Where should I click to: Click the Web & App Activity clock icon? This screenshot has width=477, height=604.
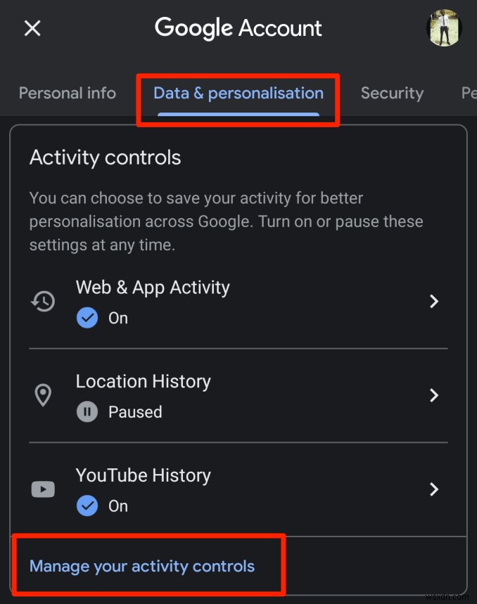[43, 301]
